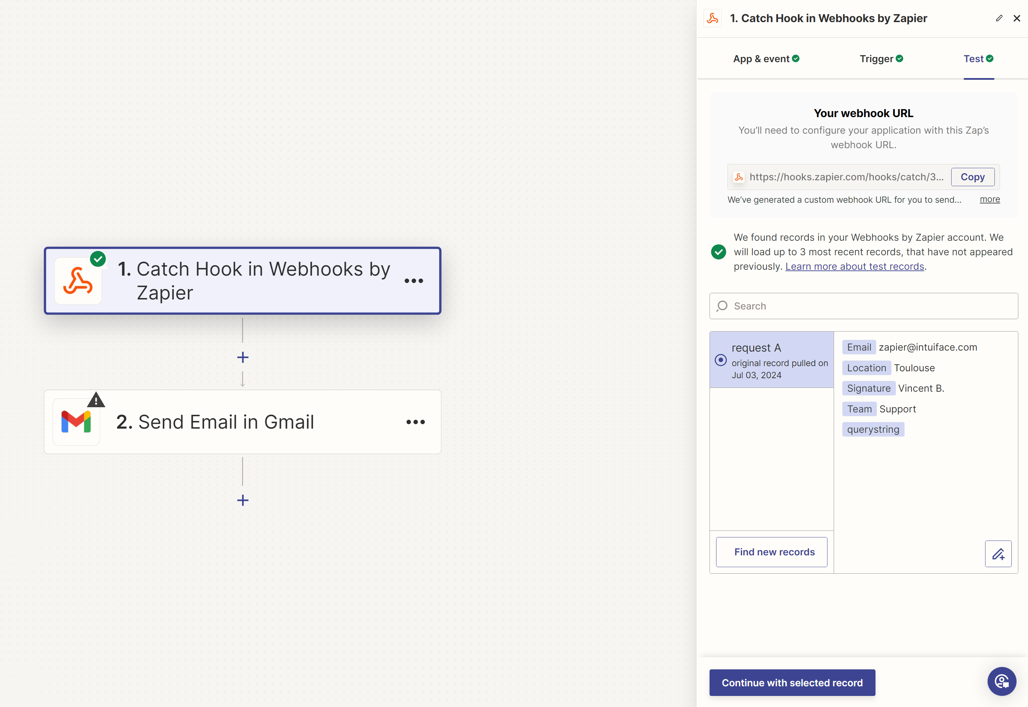Rename step using the pencil icon
1028x707 pixels.
999,18
